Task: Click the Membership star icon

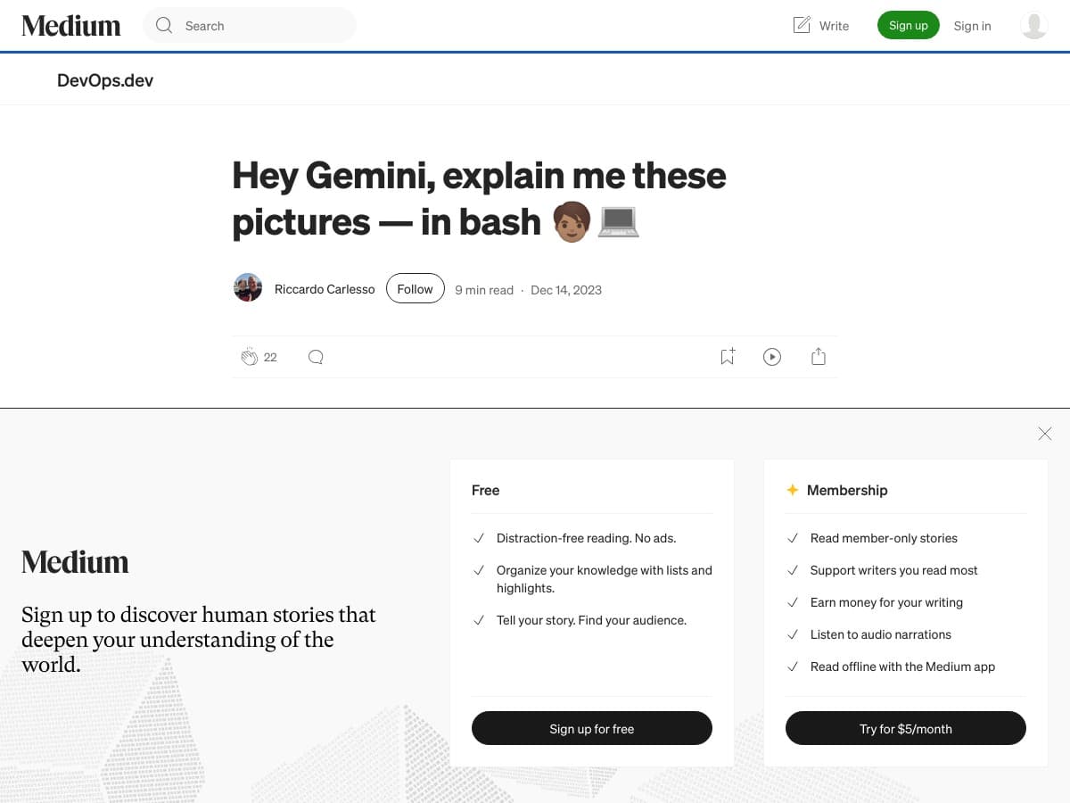Action: click(x=792, y=490)
